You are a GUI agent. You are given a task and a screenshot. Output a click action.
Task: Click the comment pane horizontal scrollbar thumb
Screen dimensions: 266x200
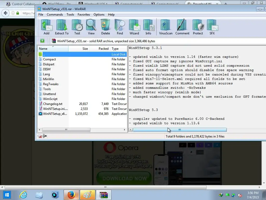point(180,130)
